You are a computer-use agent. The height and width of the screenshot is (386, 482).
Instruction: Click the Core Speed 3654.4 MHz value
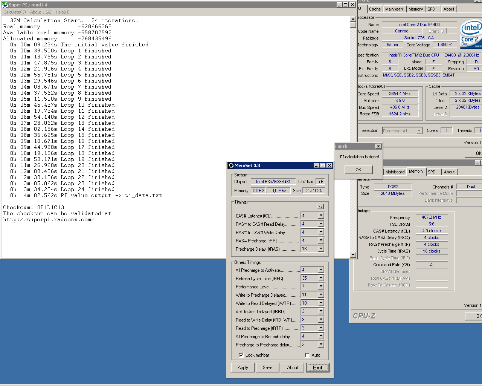(400, 93)
